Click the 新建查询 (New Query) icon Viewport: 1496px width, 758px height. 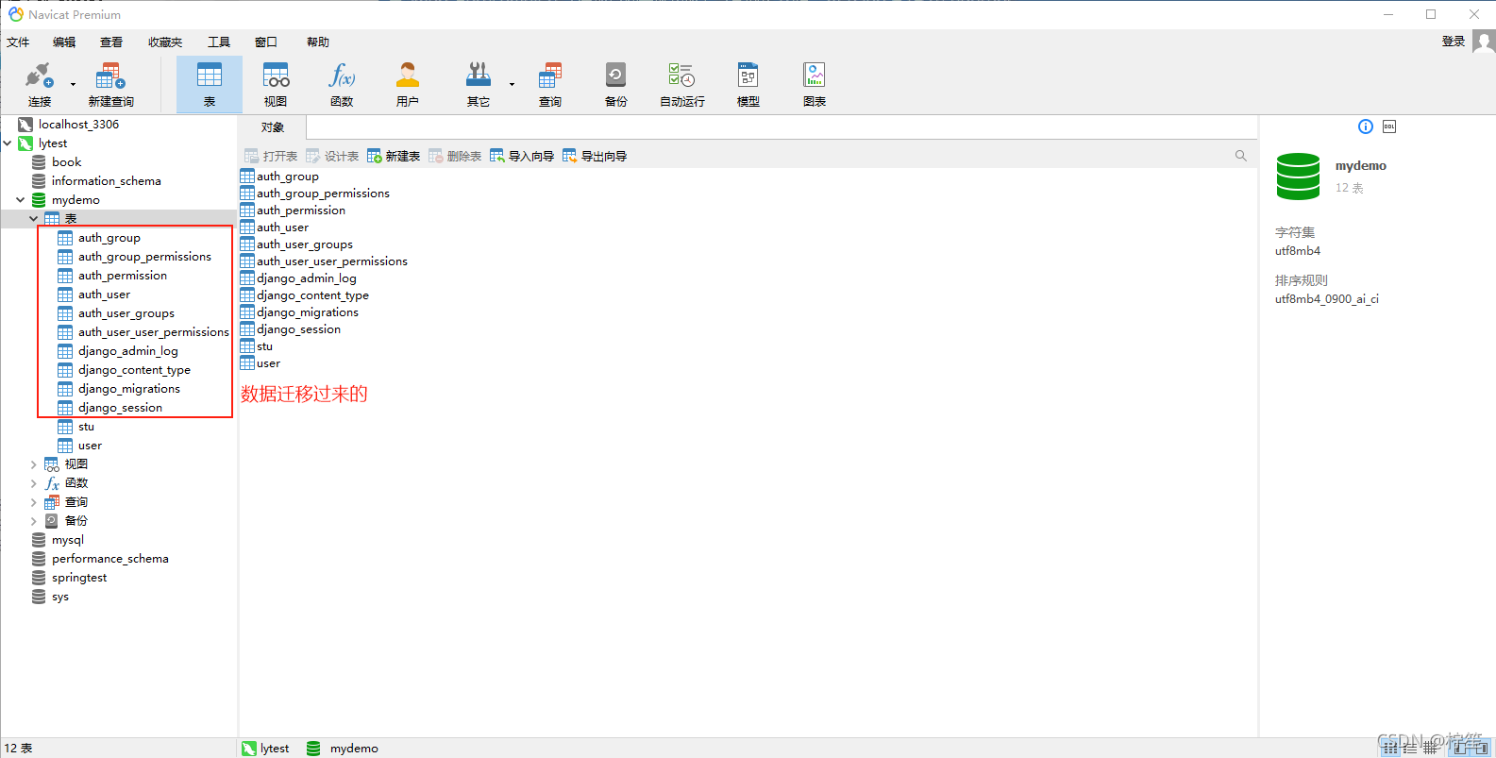tap(110, 84)
